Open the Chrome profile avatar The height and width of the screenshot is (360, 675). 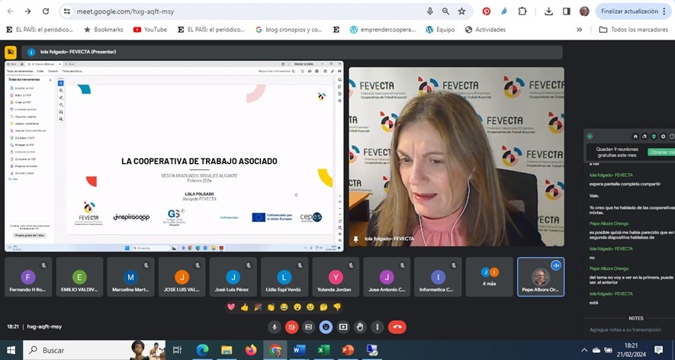584,11
